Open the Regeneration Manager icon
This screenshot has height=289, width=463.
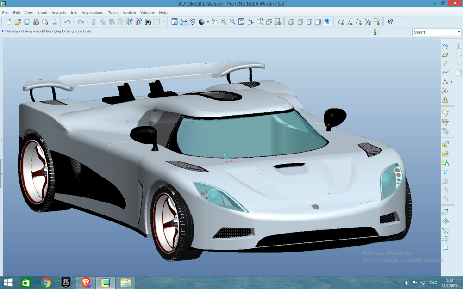point(139,22)
